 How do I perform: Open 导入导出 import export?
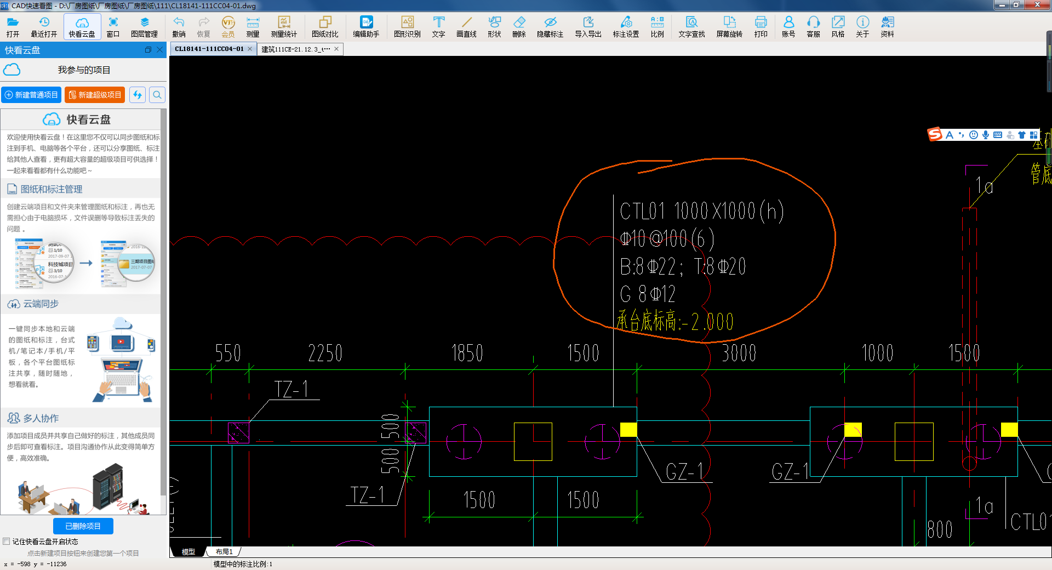588,26
